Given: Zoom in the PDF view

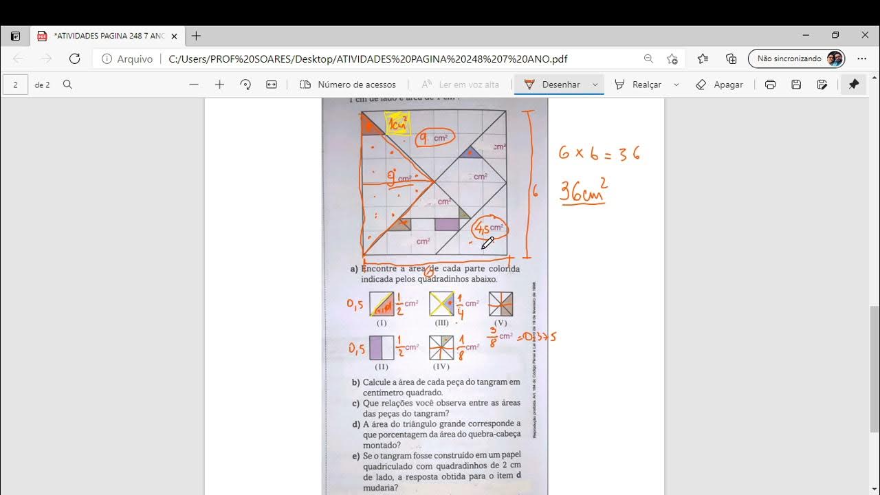Looking at the screenshot, I should pos(219,85).
